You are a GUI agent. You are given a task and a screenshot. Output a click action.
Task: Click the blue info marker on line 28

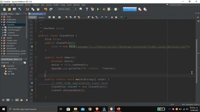(32, 83)
